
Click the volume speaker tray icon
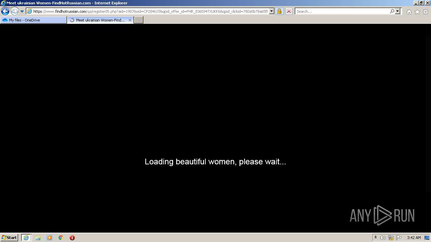(383, 238)
